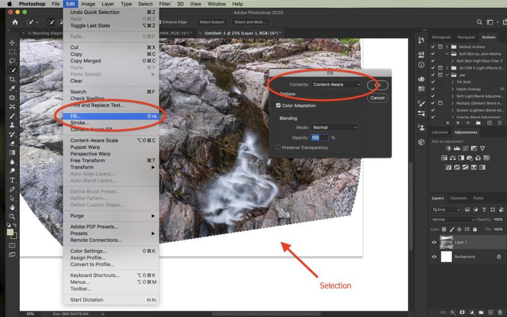
Task: Select the Crop tool
Action: (x=12, y=79)
